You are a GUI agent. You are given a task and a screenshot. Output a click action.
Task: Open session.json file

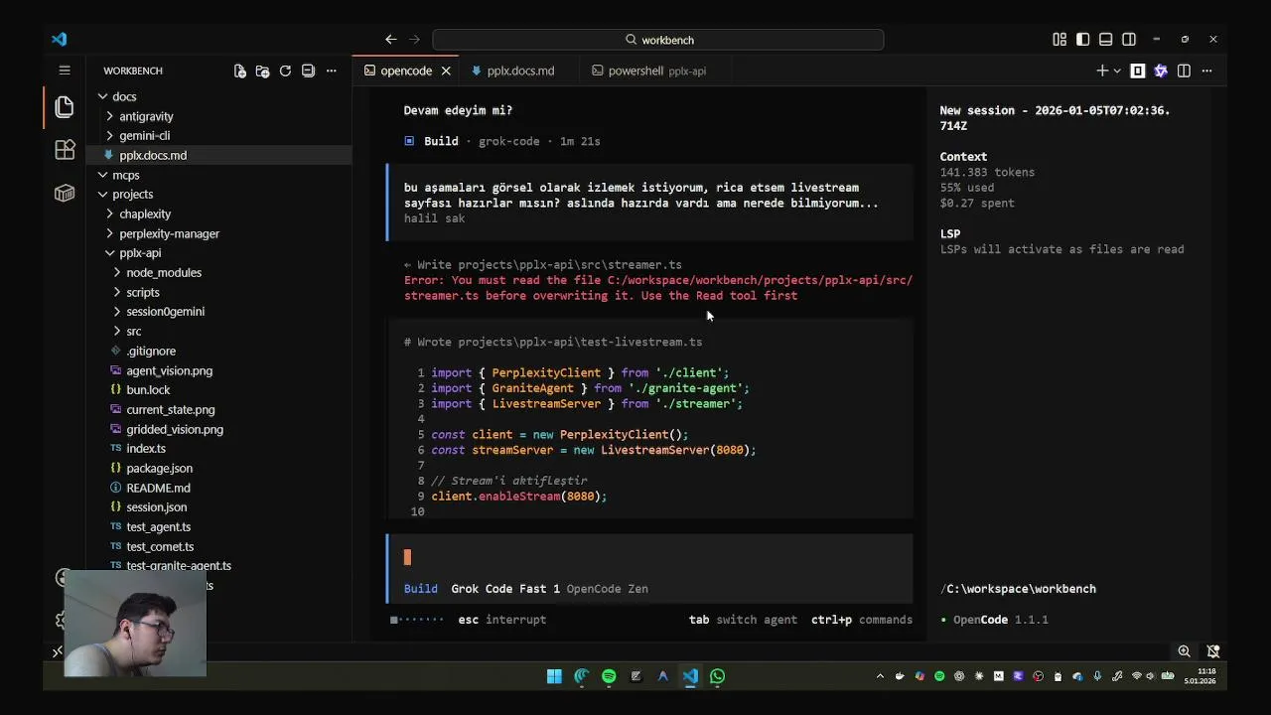point(156,506)
